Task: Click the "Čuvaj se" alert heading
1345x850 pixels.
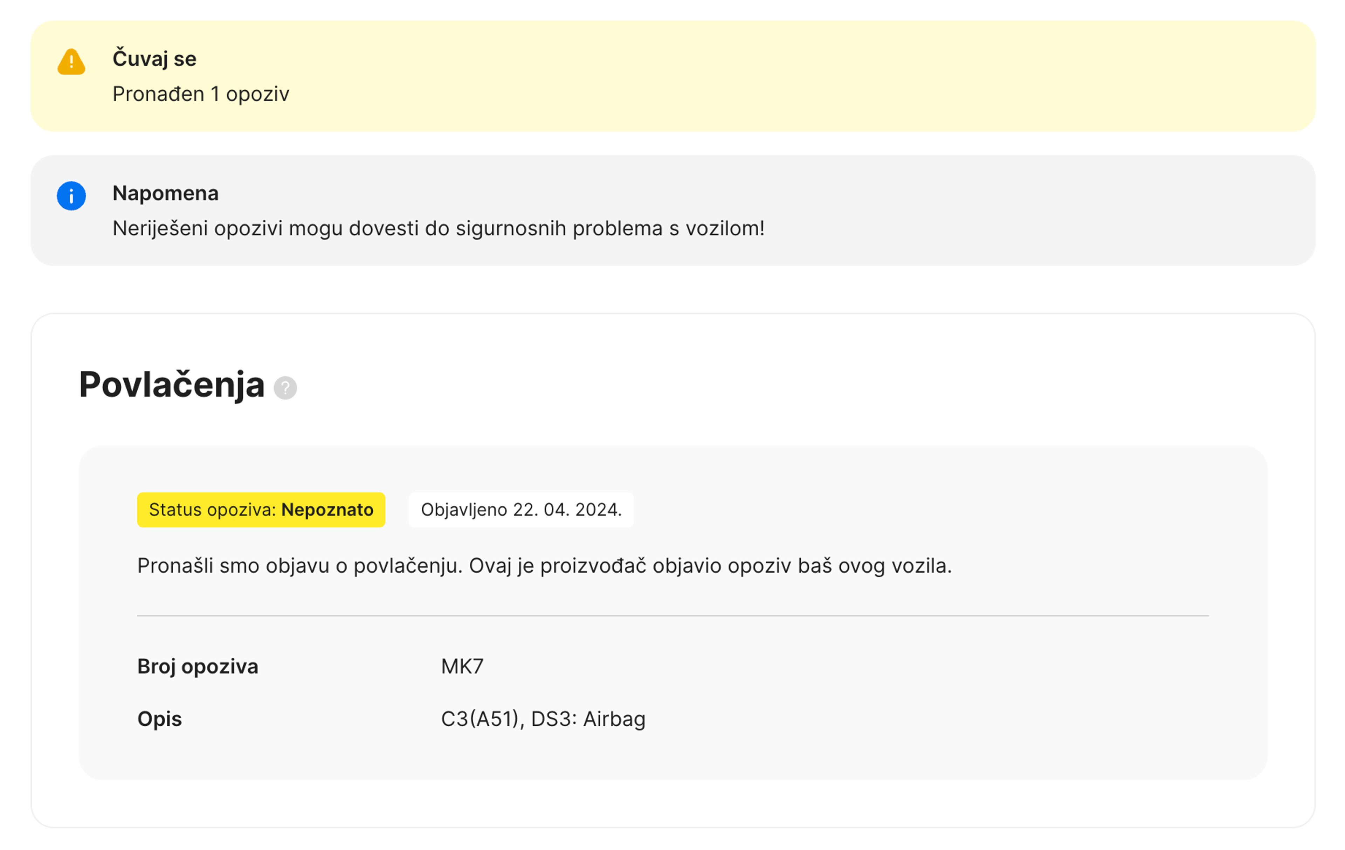Action: pos(154,58)
